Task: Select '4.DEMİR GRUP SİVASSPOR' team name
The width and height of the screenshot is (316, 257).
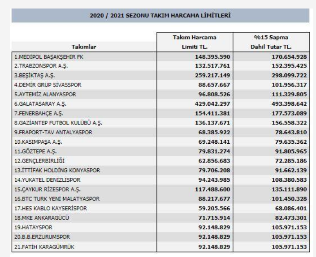Action: click(x=48, y=85)
